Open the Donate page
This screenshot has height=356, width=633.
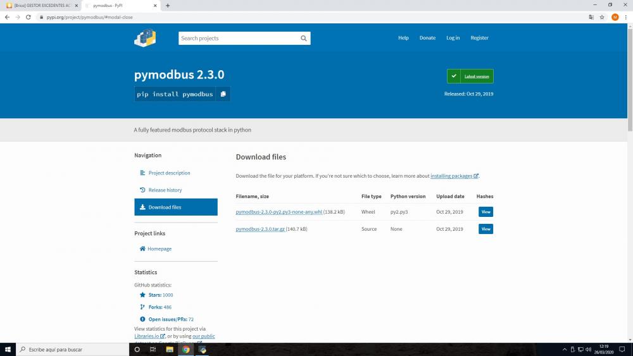(x=427, y=38)
